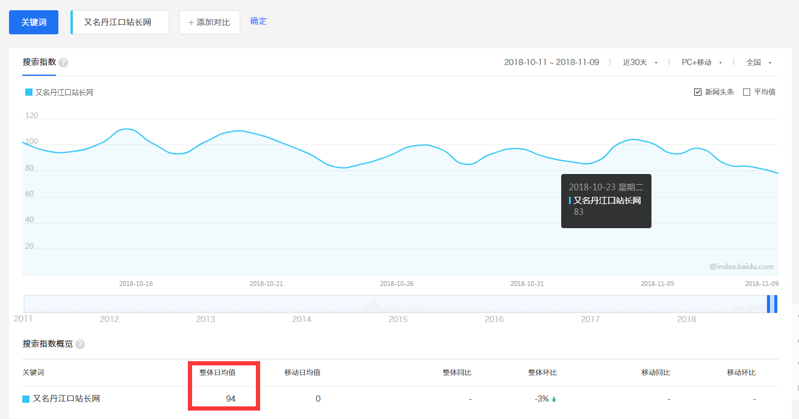The height and width of the screenshot is (419, 799).
Task: Click the 2018-11-05 axis date label
Action: click(x=658, y=284)
